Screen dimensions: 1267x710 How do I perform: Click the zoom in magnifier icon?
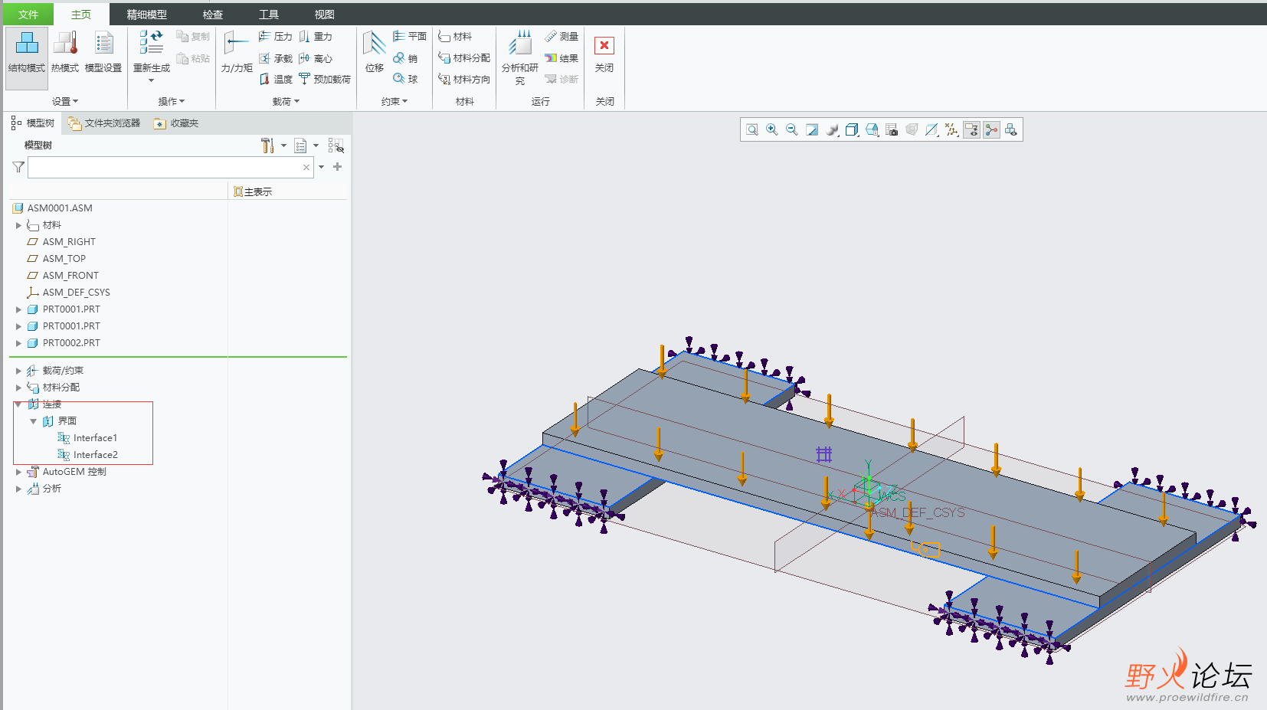tap(772, 130)
